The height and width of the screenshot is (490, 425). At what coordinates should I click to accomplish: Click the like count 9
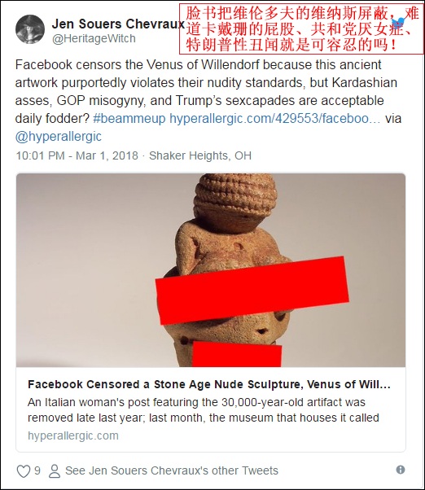coord(37,470)
